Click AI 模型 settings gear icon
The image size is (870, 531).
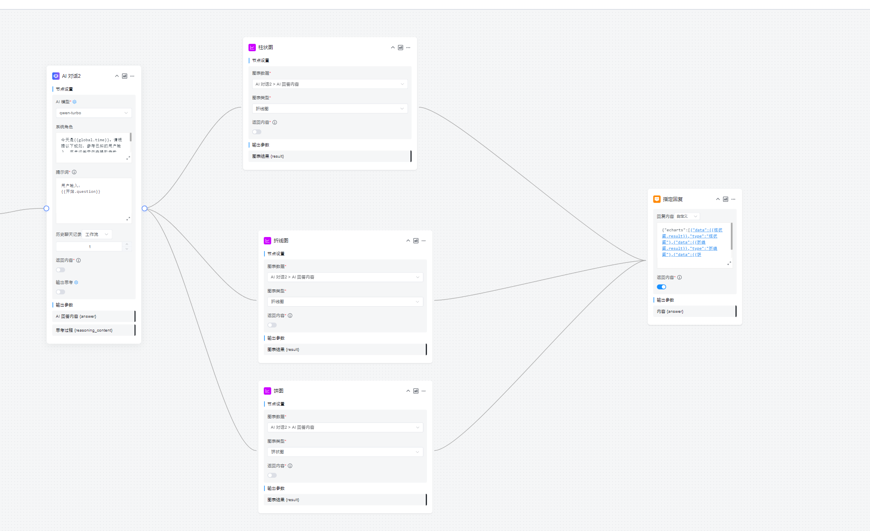(75, 102)
